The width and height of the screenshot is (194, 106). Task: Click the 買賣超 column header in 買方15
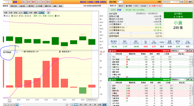(x=143, y=54)
